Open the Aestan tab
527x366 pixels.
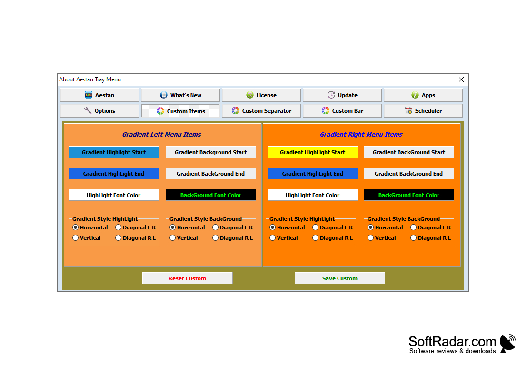coord(99,95)
